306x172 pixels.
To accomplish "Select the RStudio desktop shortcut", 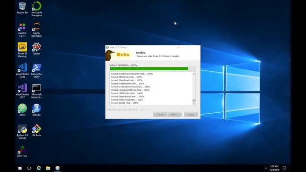I will click(x=37, y=110).
